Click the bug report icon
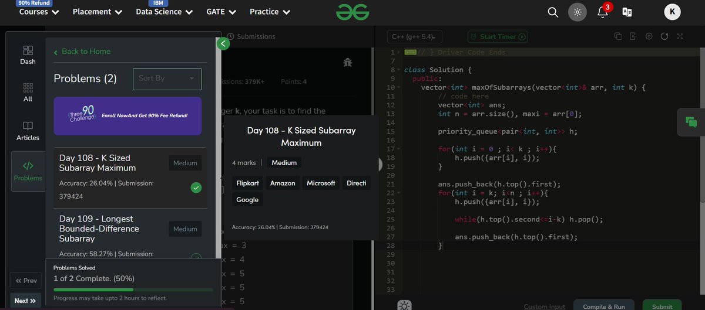The image size is (705, 310). click(x=348, y=62)
